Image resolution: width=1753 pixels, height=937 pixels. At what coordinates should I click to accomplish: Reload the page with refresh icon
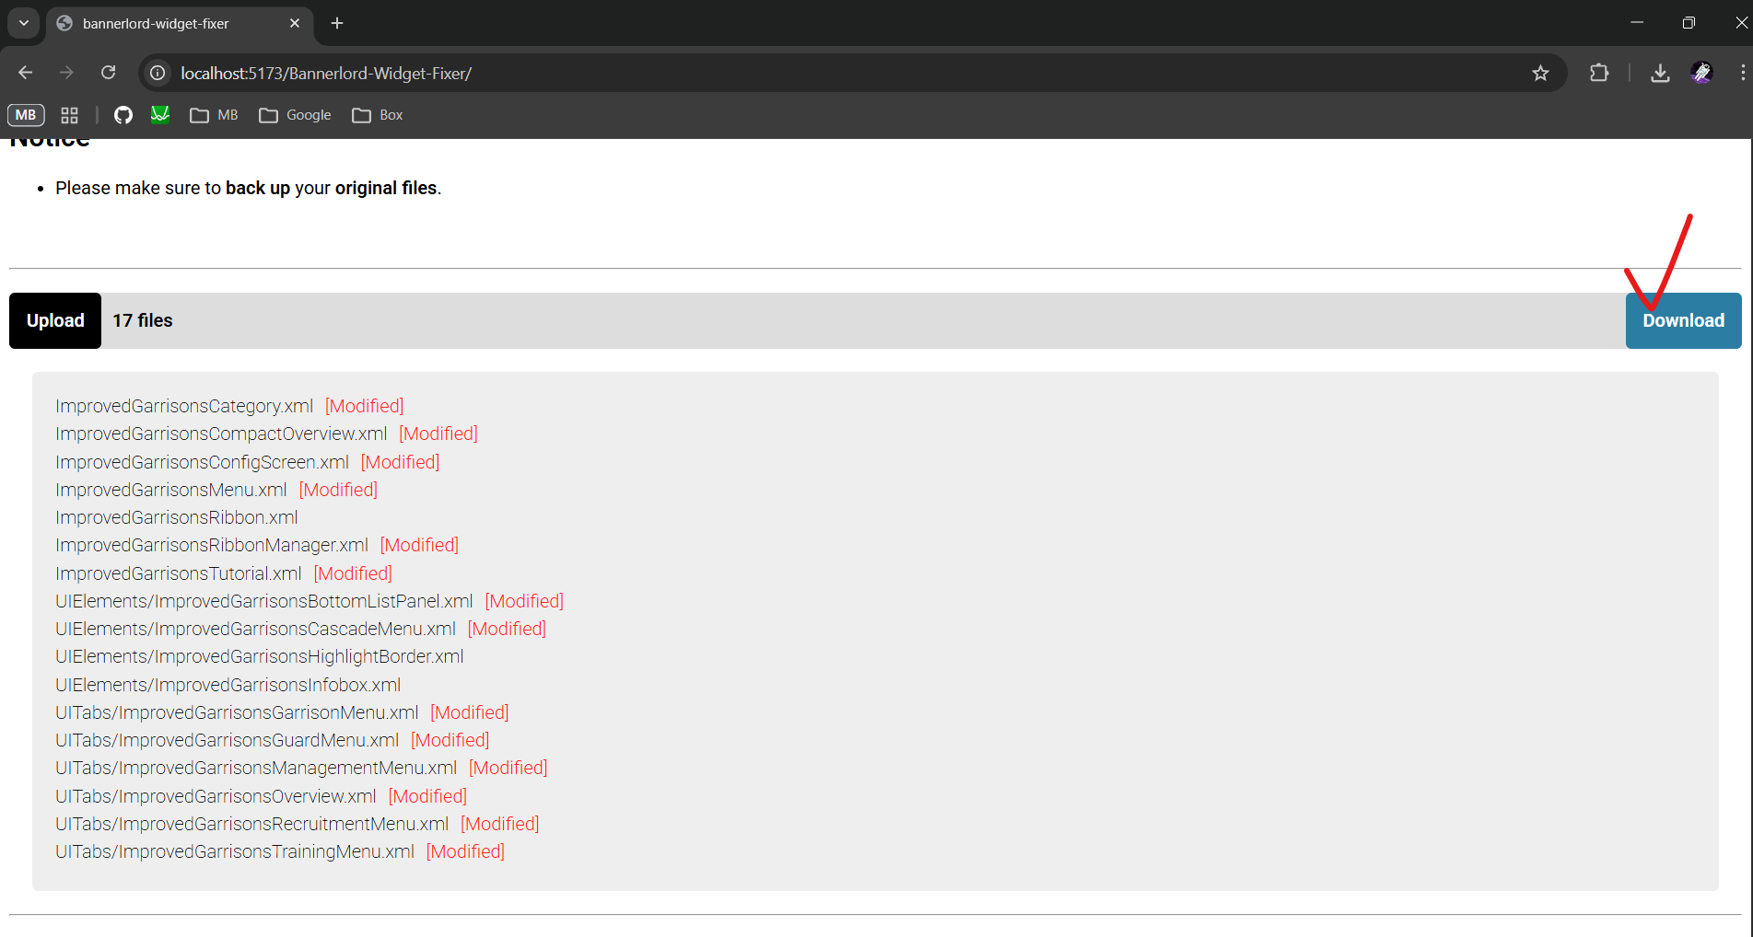pyautogui.click(x=108, y=73)
